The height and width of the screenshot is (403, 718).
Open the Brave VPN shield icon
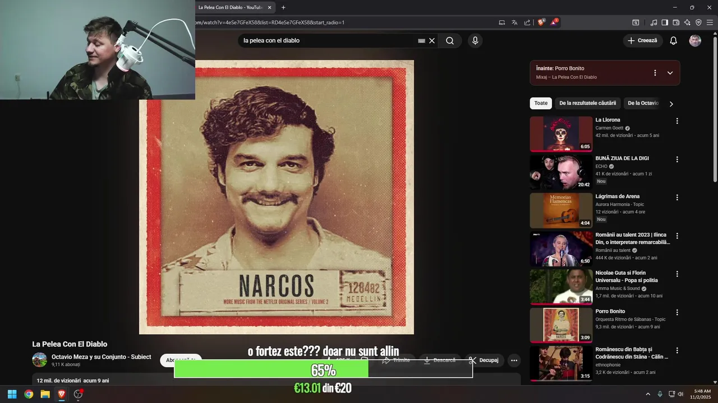click(698, 22)
